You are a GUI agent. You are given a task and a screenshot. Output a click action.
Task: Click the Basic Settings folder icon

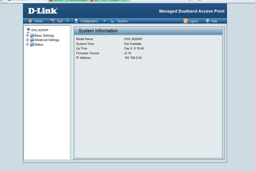(x=32, y=35)
